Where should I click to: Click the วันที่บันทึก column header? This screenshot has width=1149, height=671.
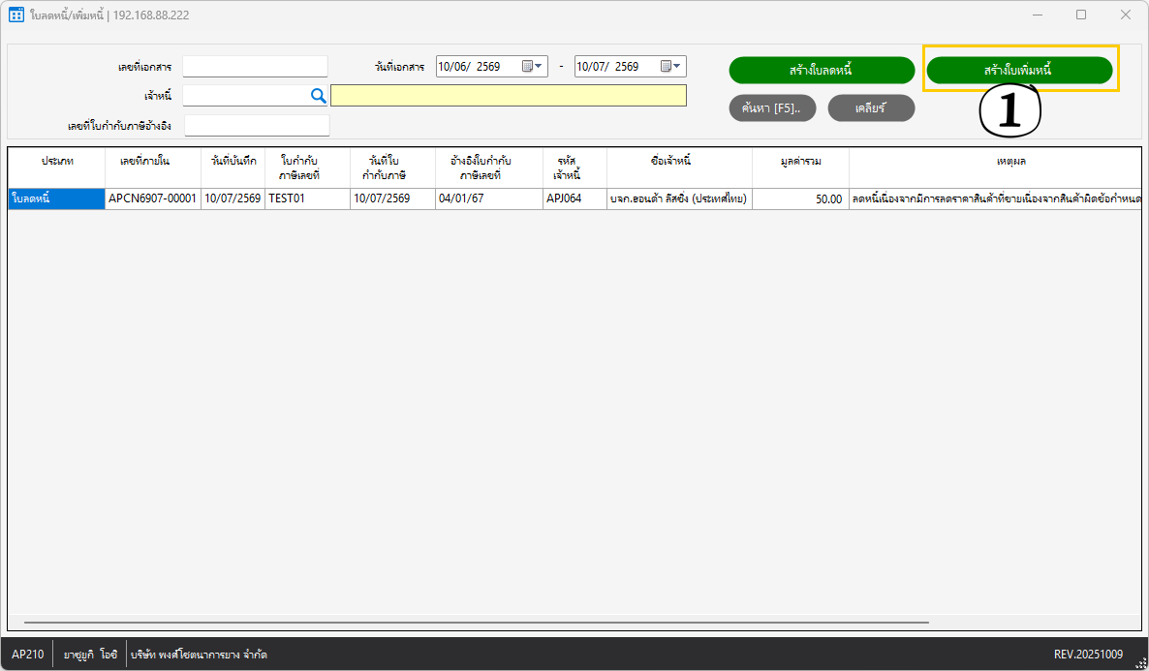coord(233,168)
